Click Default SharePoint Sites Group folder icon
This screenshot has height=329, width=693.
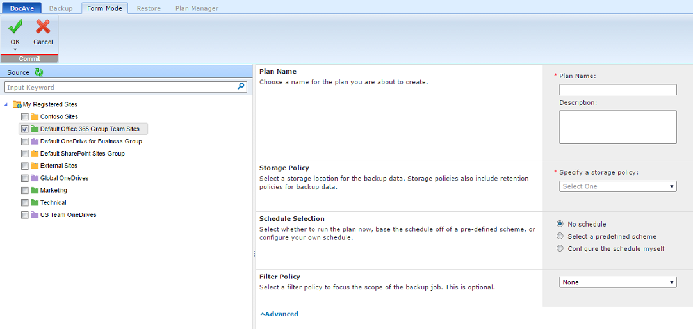pos(35,154)
